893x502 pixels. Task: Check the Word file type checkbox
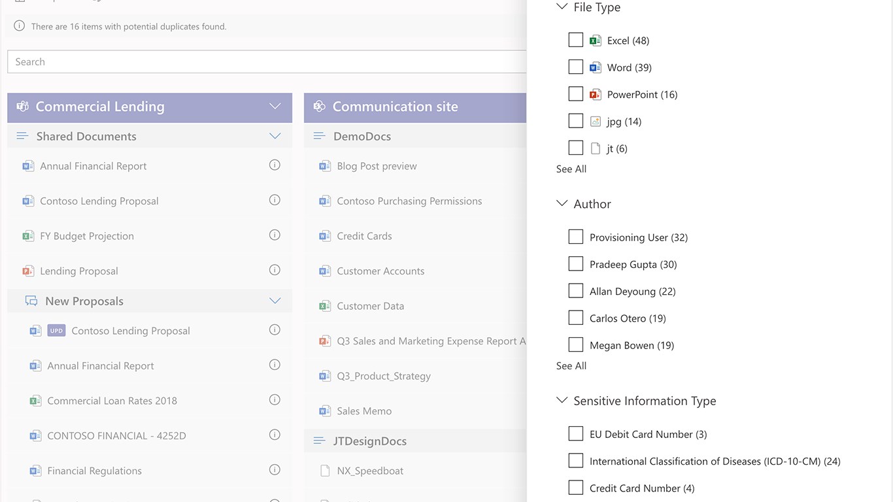click(x=575, y=67)
